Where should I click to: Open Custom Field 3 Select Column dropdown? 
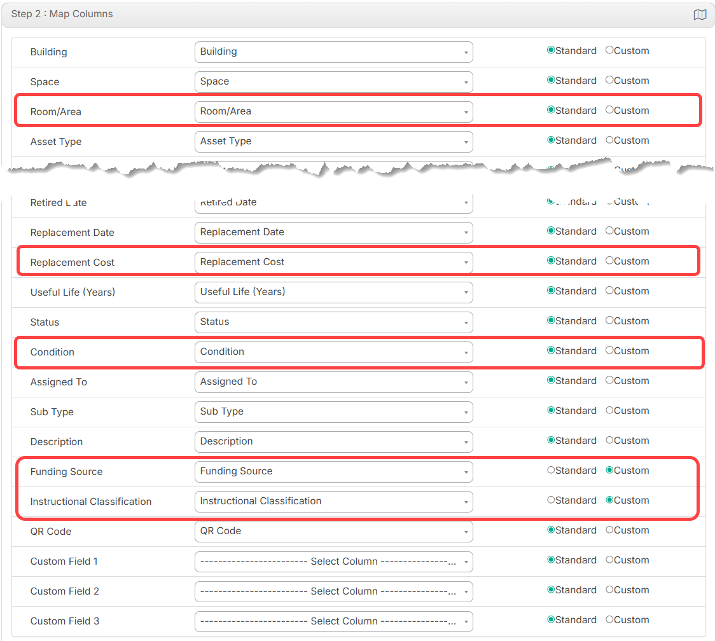[x=333, y=621]
